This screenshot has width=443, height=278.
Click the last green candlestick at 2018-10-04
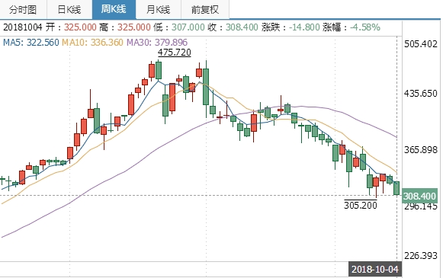pyautogui.click(x=396, y=188)
